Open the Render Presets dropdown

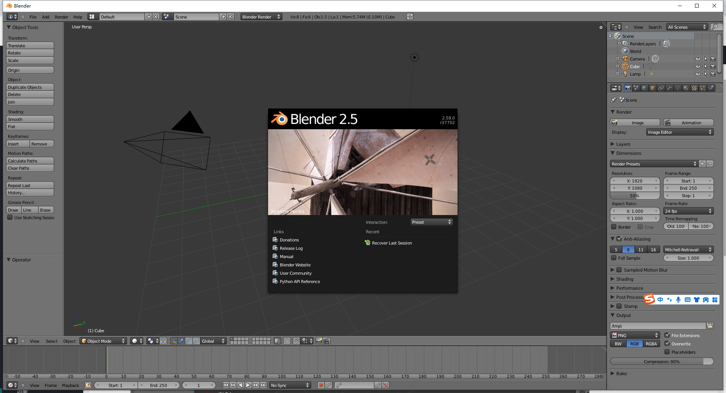point(654,164)
